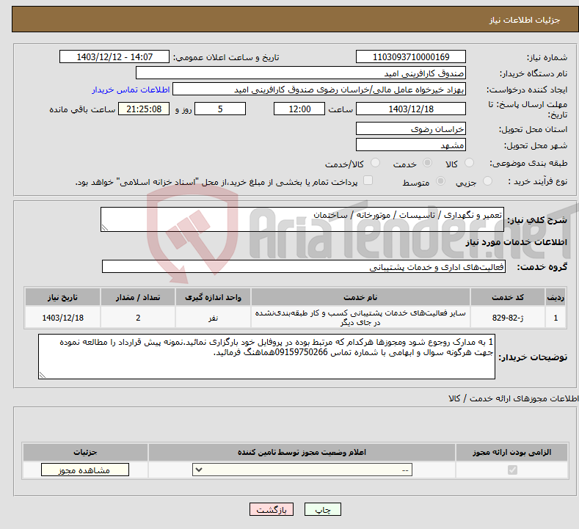The width and height of the screenshot is (579, 529).
Task: Click the نام خدمت column header
Action: pos(360,297)
